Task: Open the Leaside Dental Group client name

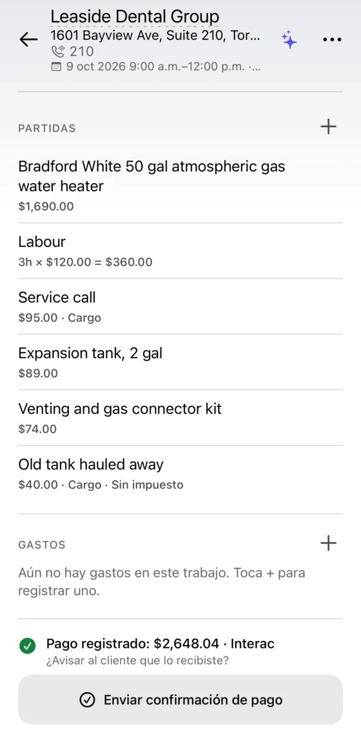Action: (135, 17)
